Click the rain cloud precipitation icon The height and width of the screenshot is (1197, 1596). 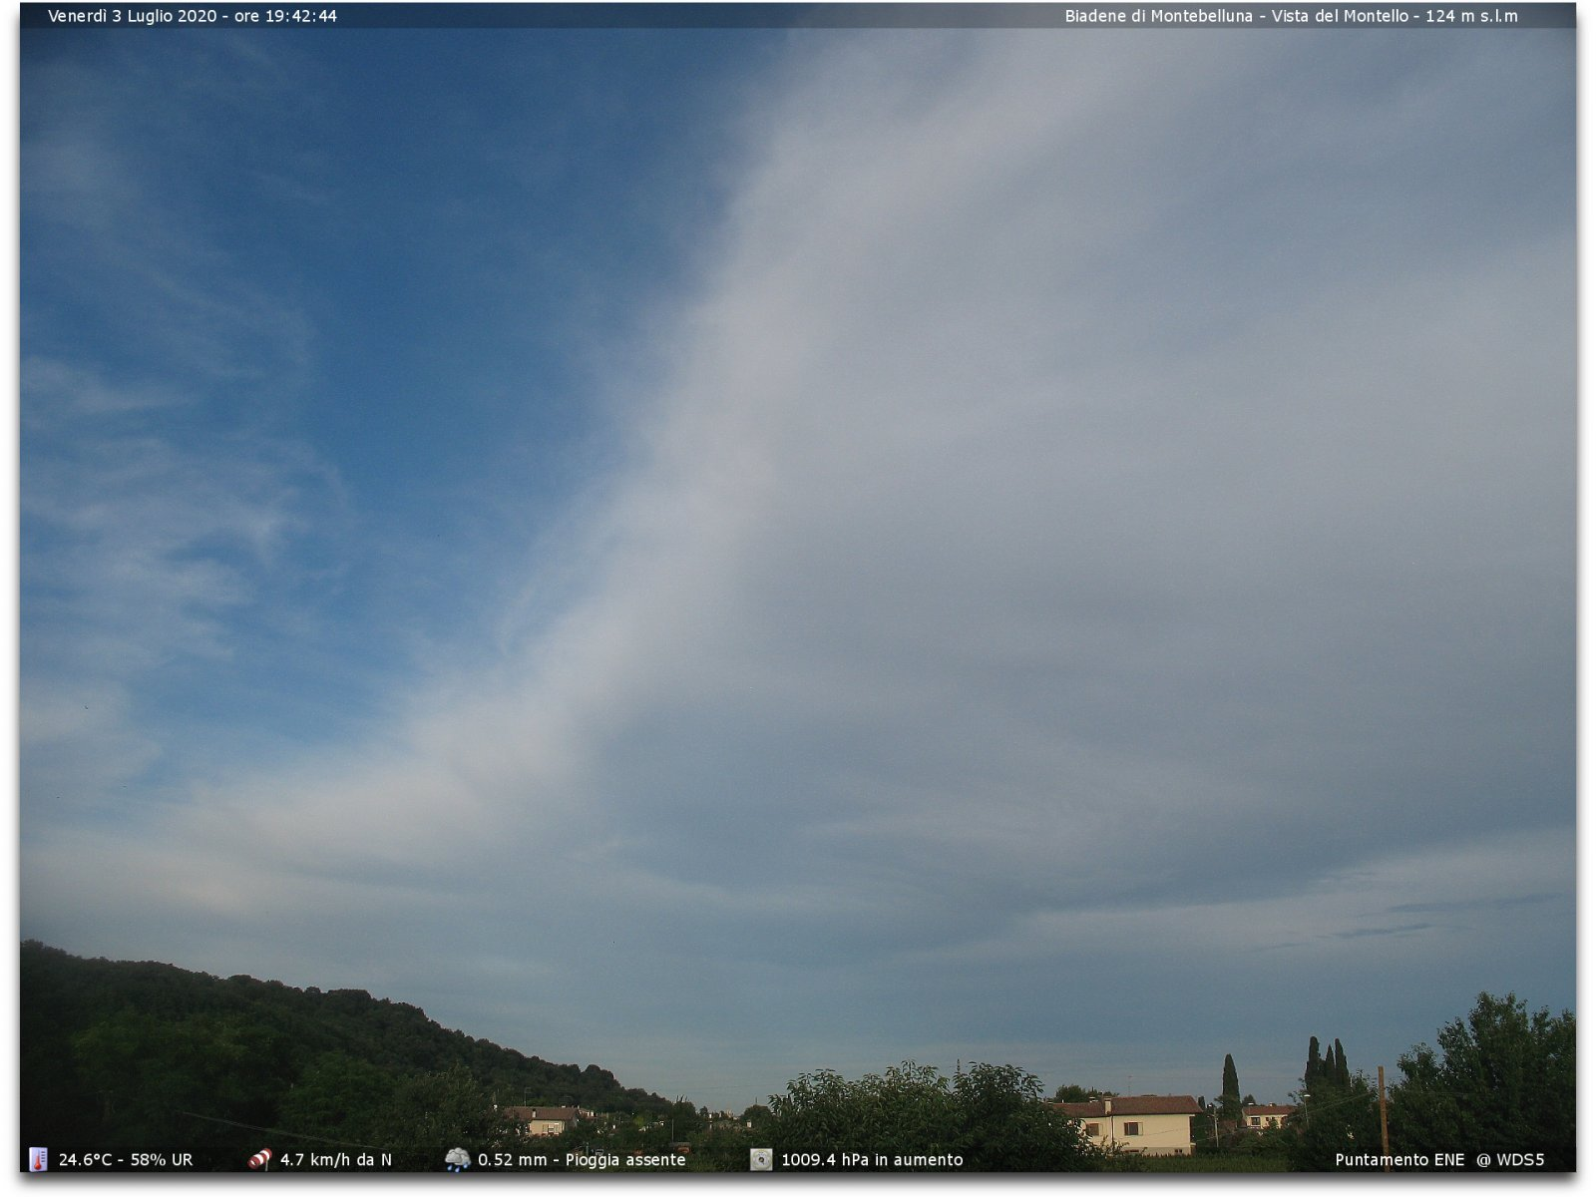pyautogui.click(x=457, y=1159)
